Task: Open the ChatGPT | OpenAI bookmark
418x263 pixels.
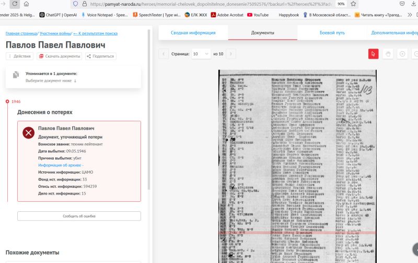Action: 58,15
